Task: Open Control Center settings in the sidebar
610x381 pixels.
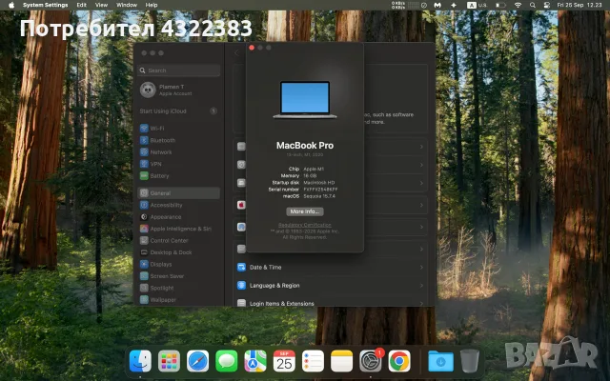Action: [x=178, y=241]
